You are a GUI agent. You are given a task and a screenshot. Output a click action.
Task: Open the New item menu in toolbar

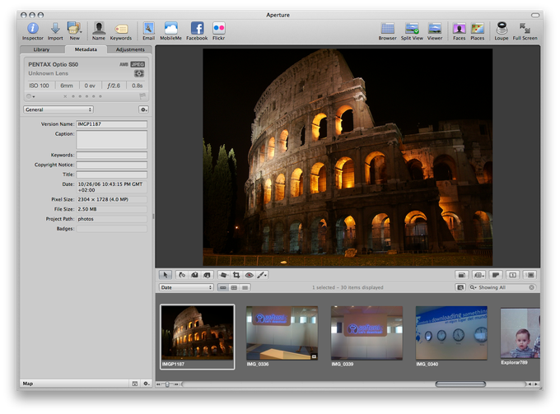74,29
